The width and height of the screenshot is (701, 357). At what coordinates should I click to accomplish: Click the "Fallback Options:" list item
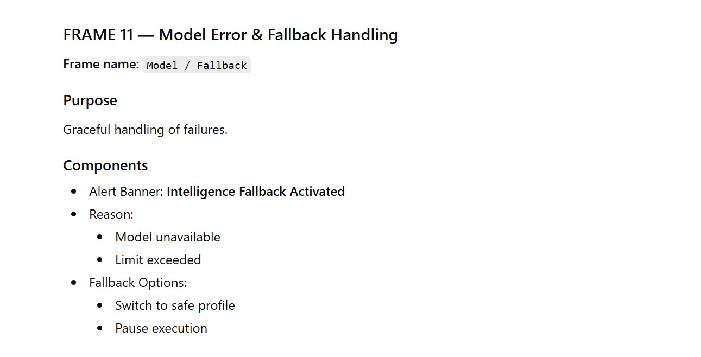click(x=138, y=283)
